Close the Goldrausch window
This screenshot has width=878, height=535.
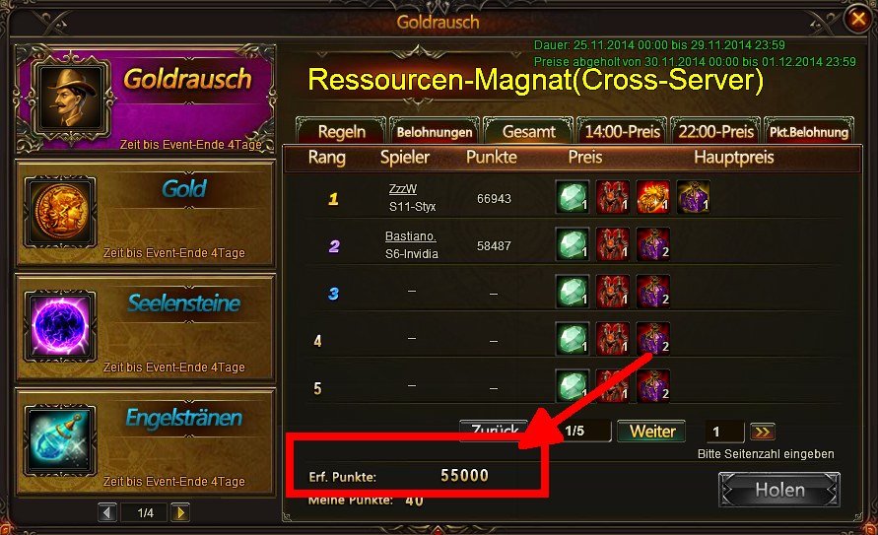point(859,19)
